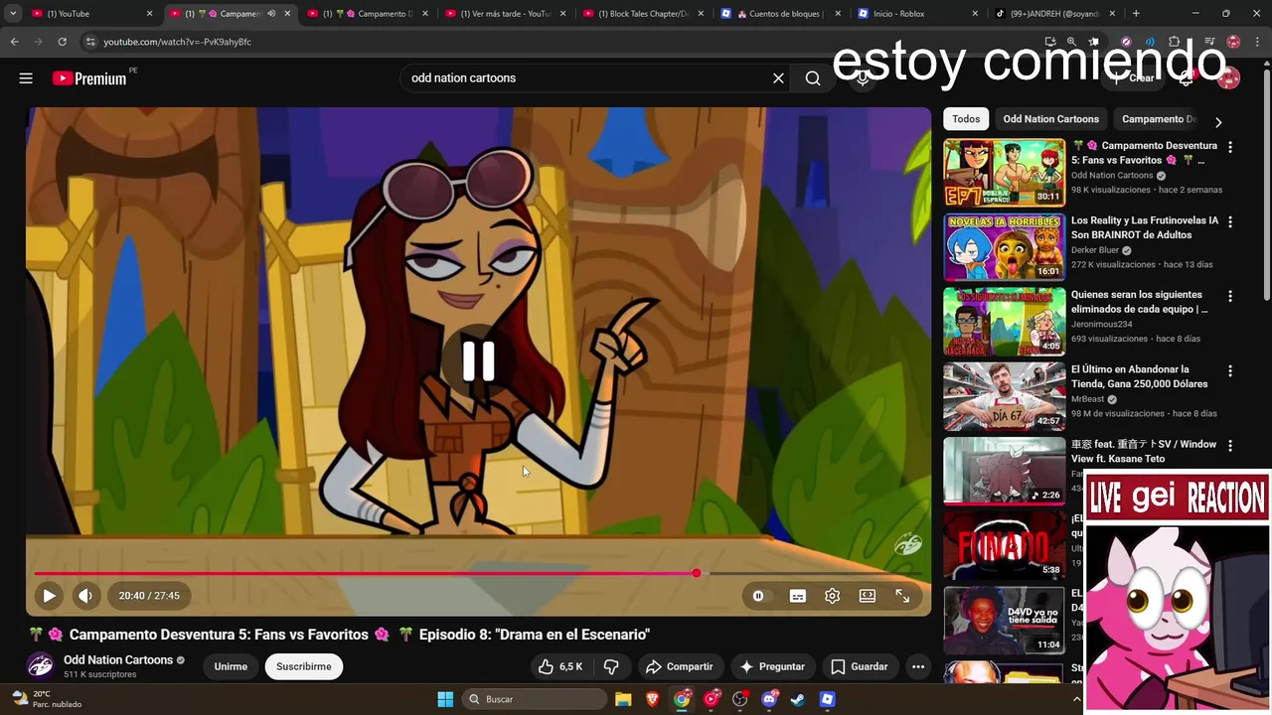Open Quienes seran los siguientes eliminados title

click(x=1140, y=302)
